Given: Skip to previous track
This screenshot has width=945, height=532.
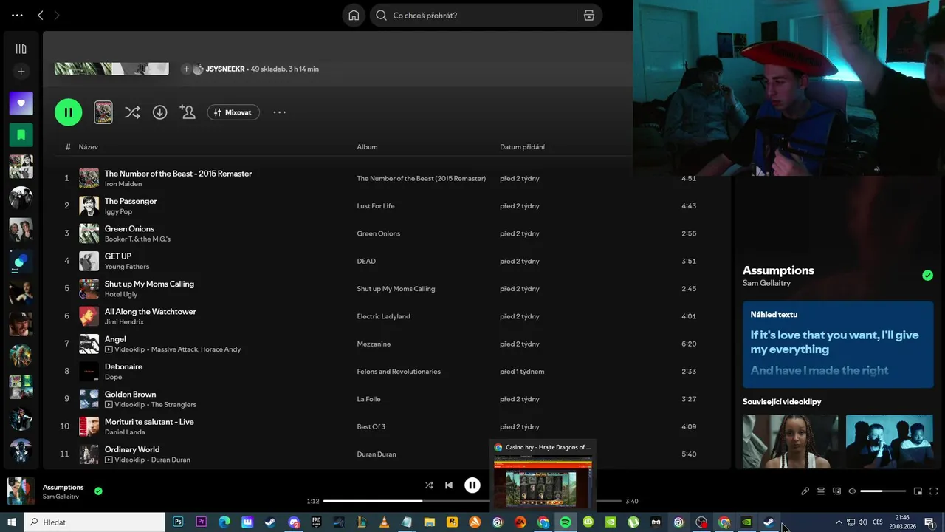Looking at the screenshot, I should click(x=449, y=485).
